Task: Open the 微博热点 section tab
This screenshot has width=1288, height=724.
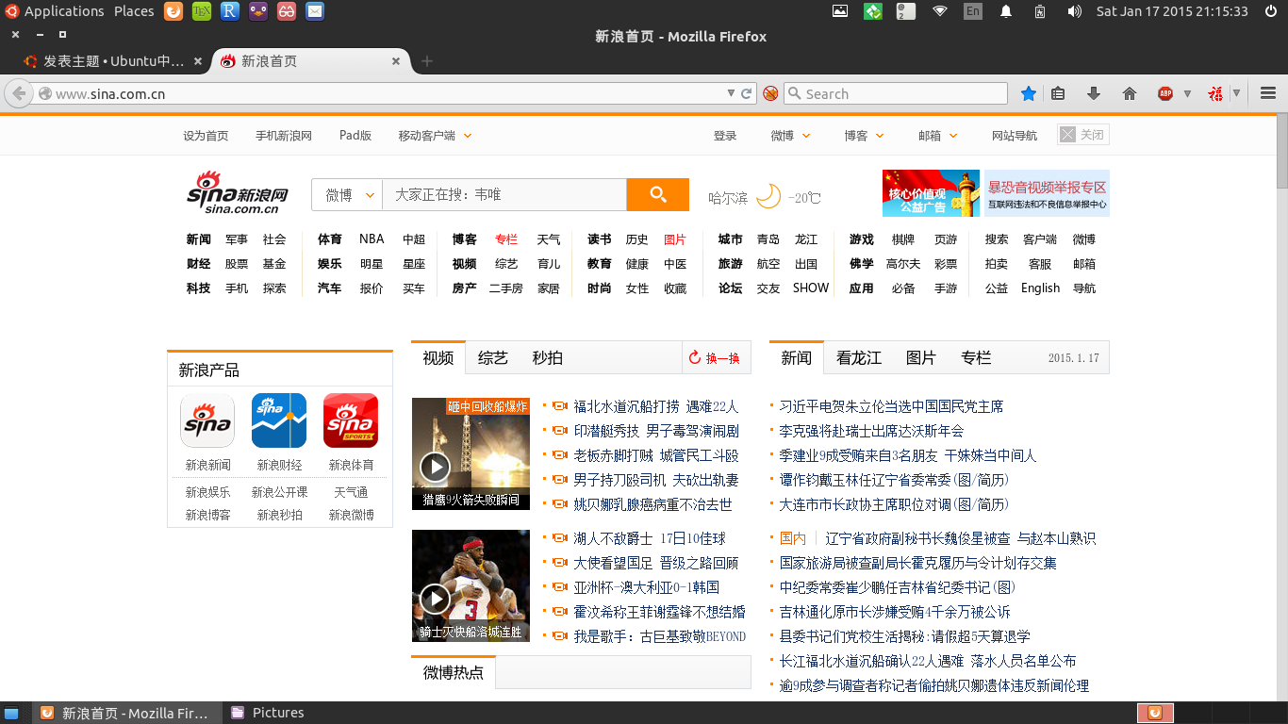Action: pos(454,672)
